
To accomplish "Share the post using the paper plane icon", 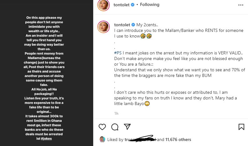I will pos(127,127).
